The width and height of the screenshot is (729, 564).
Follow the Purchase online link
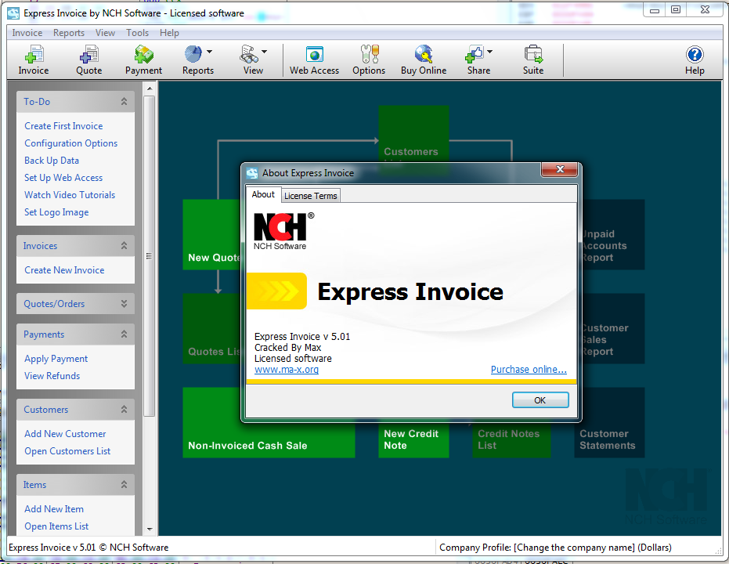coord(529,368)
